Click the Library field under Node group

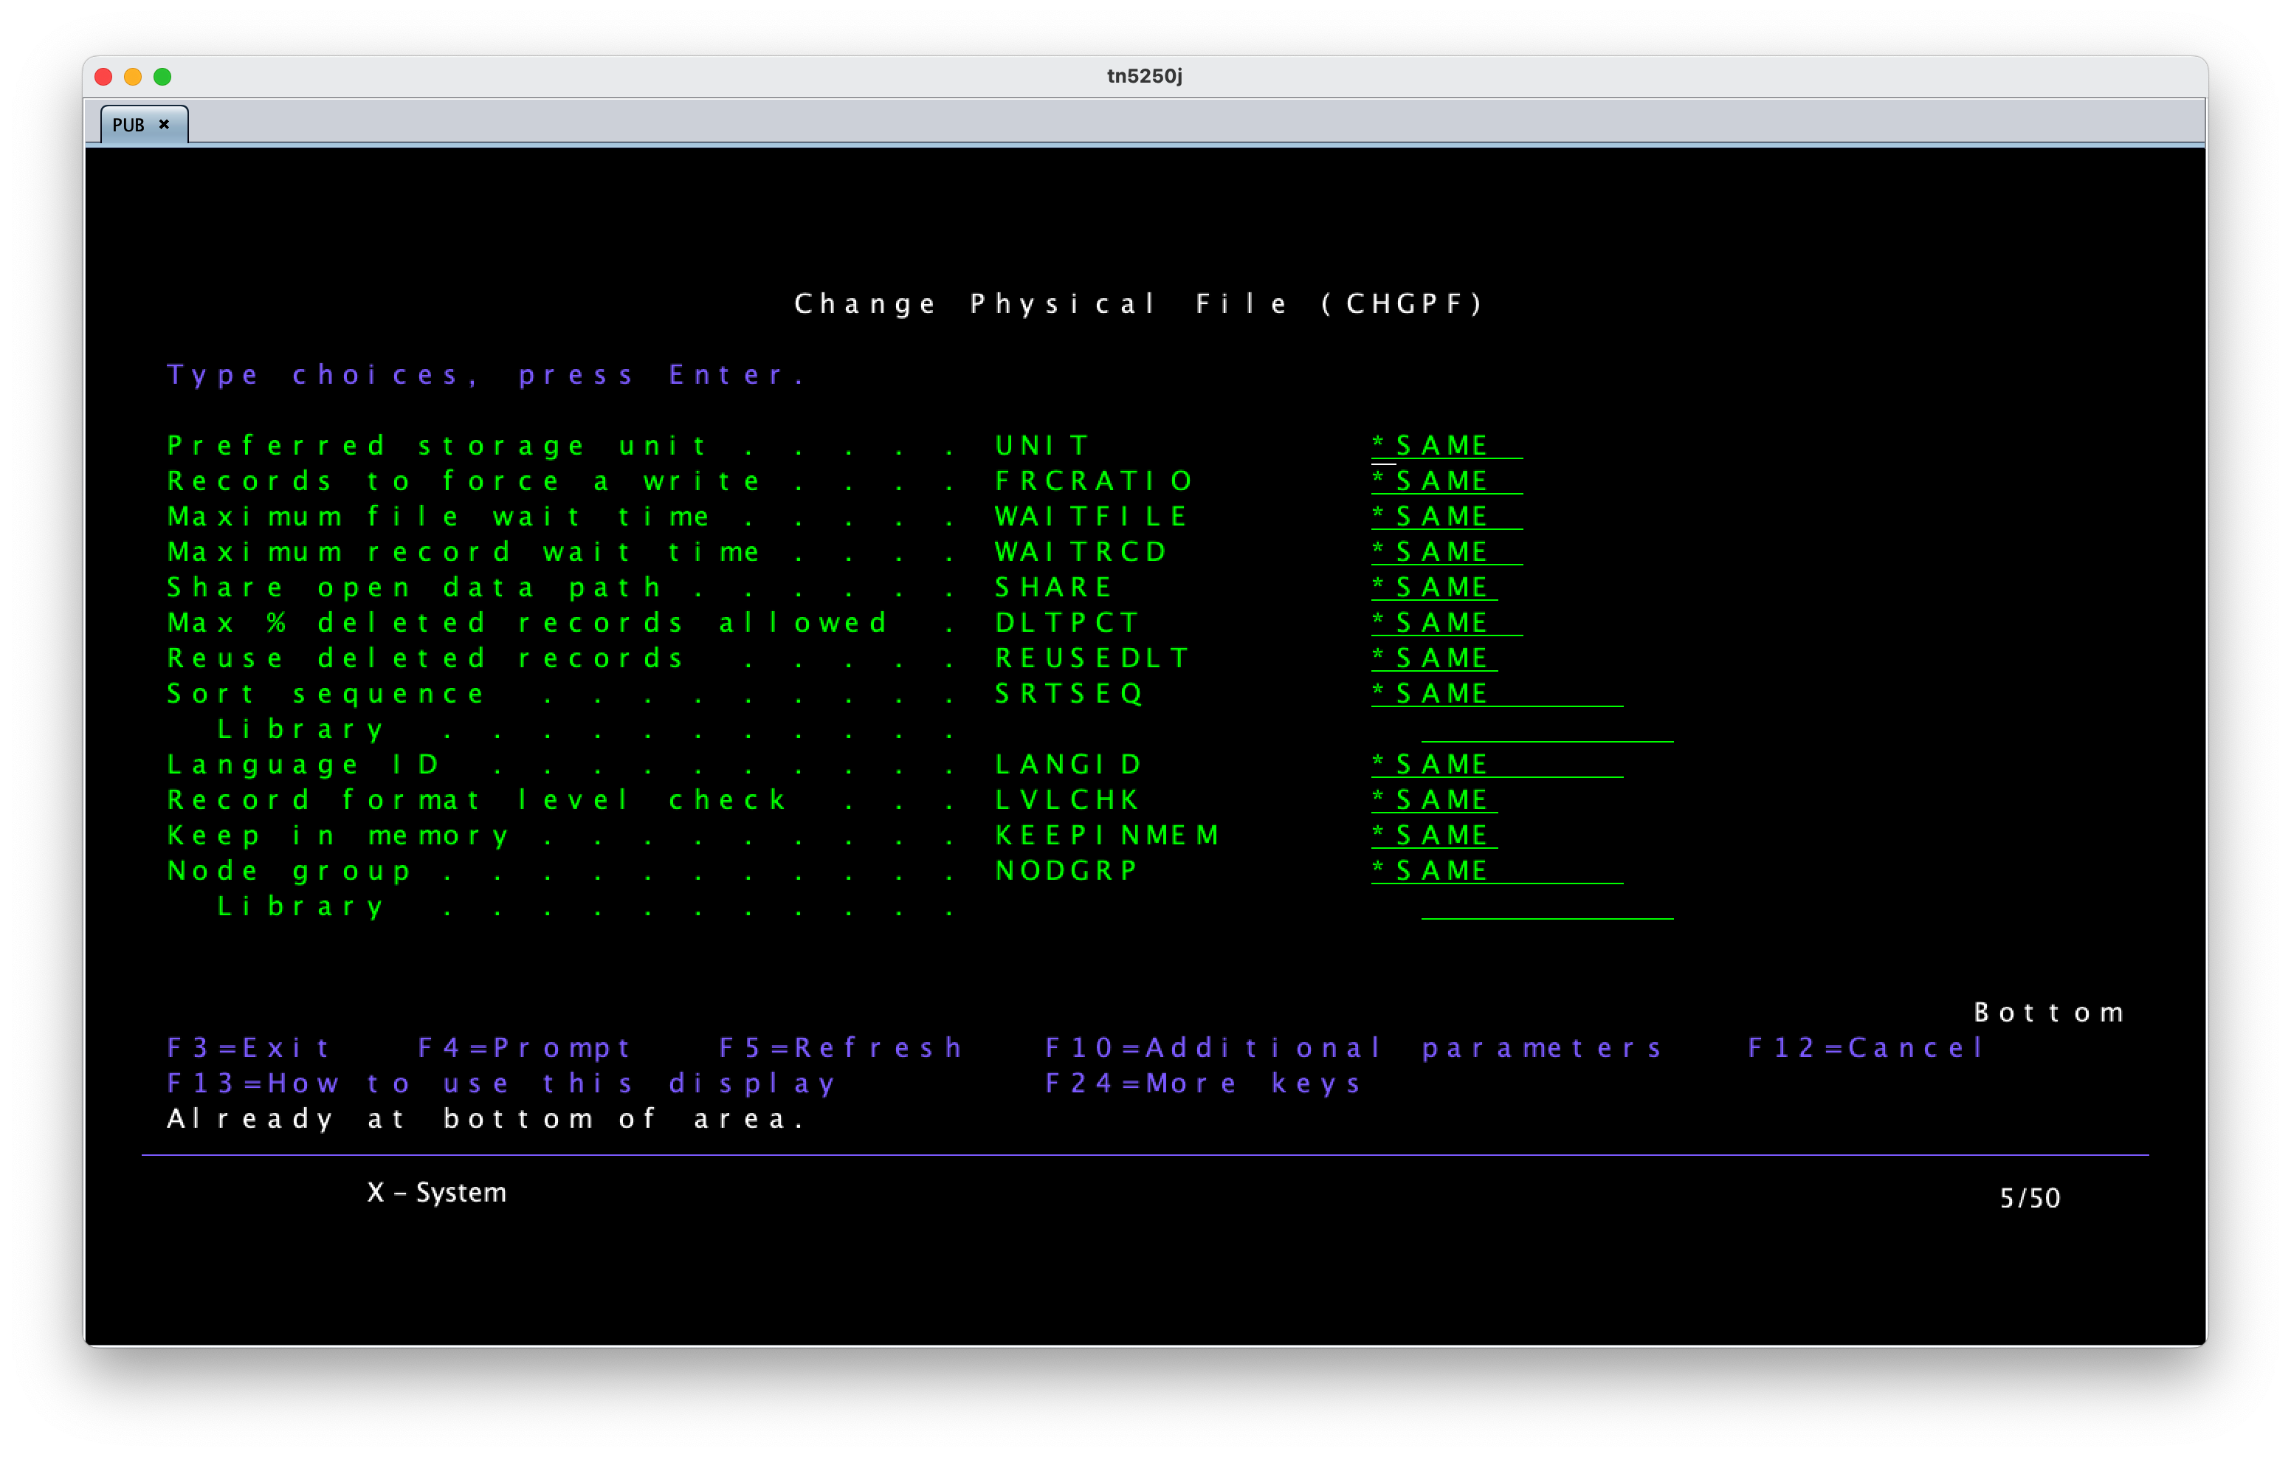pos(1547,906)
